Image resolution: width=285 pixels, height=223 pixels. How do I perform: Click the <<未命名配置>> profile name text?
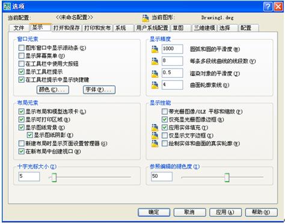point(75,17)
